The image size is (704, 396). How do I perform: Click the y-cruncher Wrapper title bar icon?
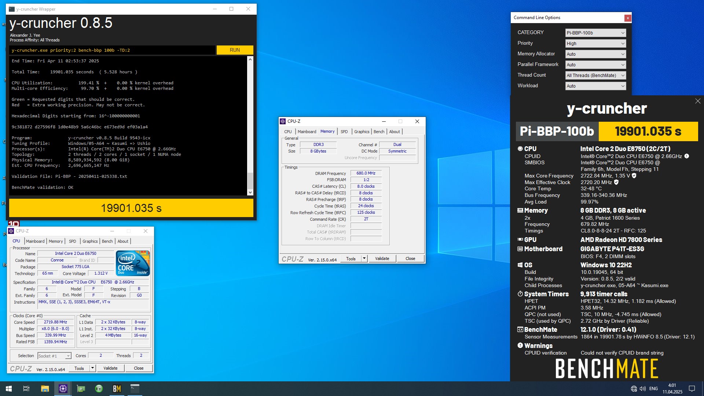(x=12, y=9)
